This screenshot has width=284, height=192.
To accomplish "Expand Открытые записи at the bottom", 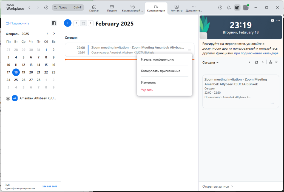I will [218, 187].
